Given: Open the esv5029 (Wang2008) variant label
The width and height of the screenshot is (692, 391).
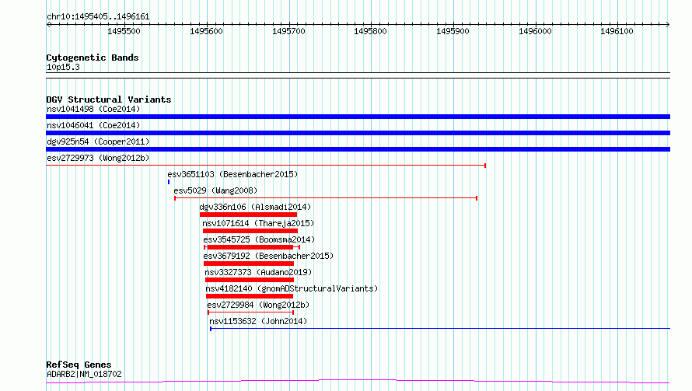Looking at the screenshot, I should [x=215, y=190].
